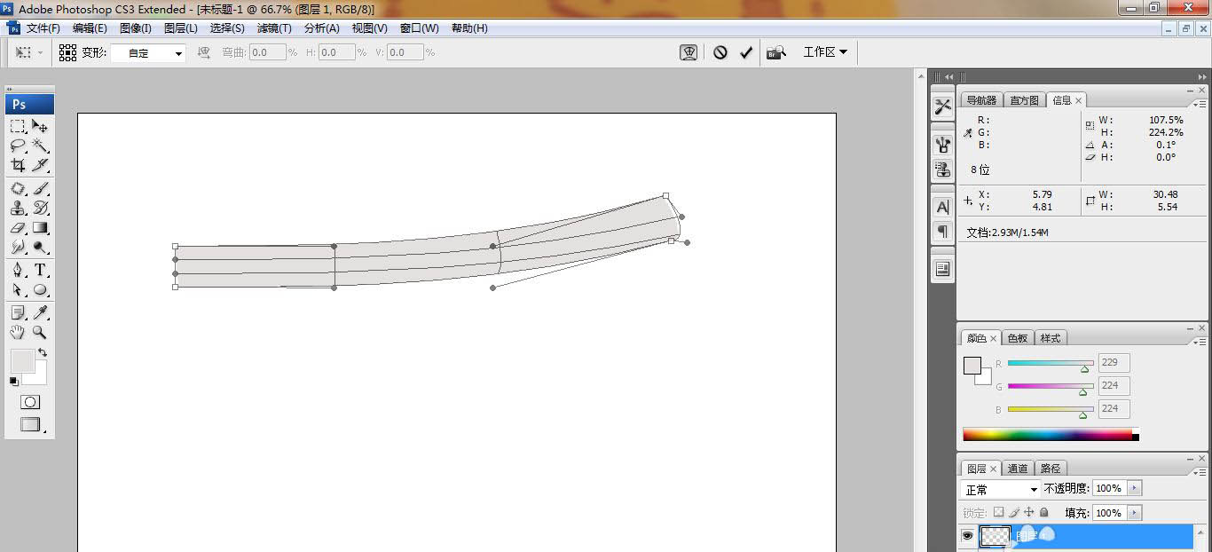This screenshot has width=1212, height=552.
Task: Select the Hand tool
Action: [18, 332]
